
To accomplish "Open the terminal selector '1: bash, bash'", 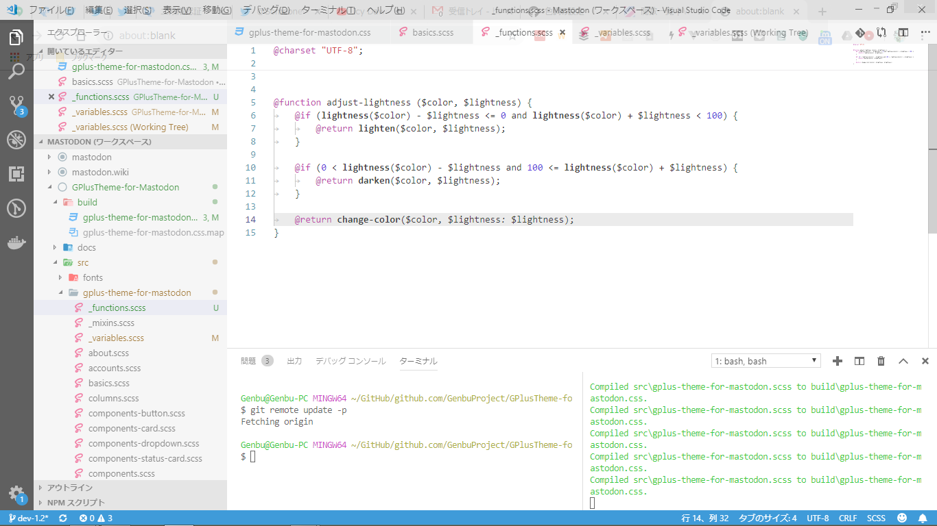I will pyautogui.click(x=766, y=361).
